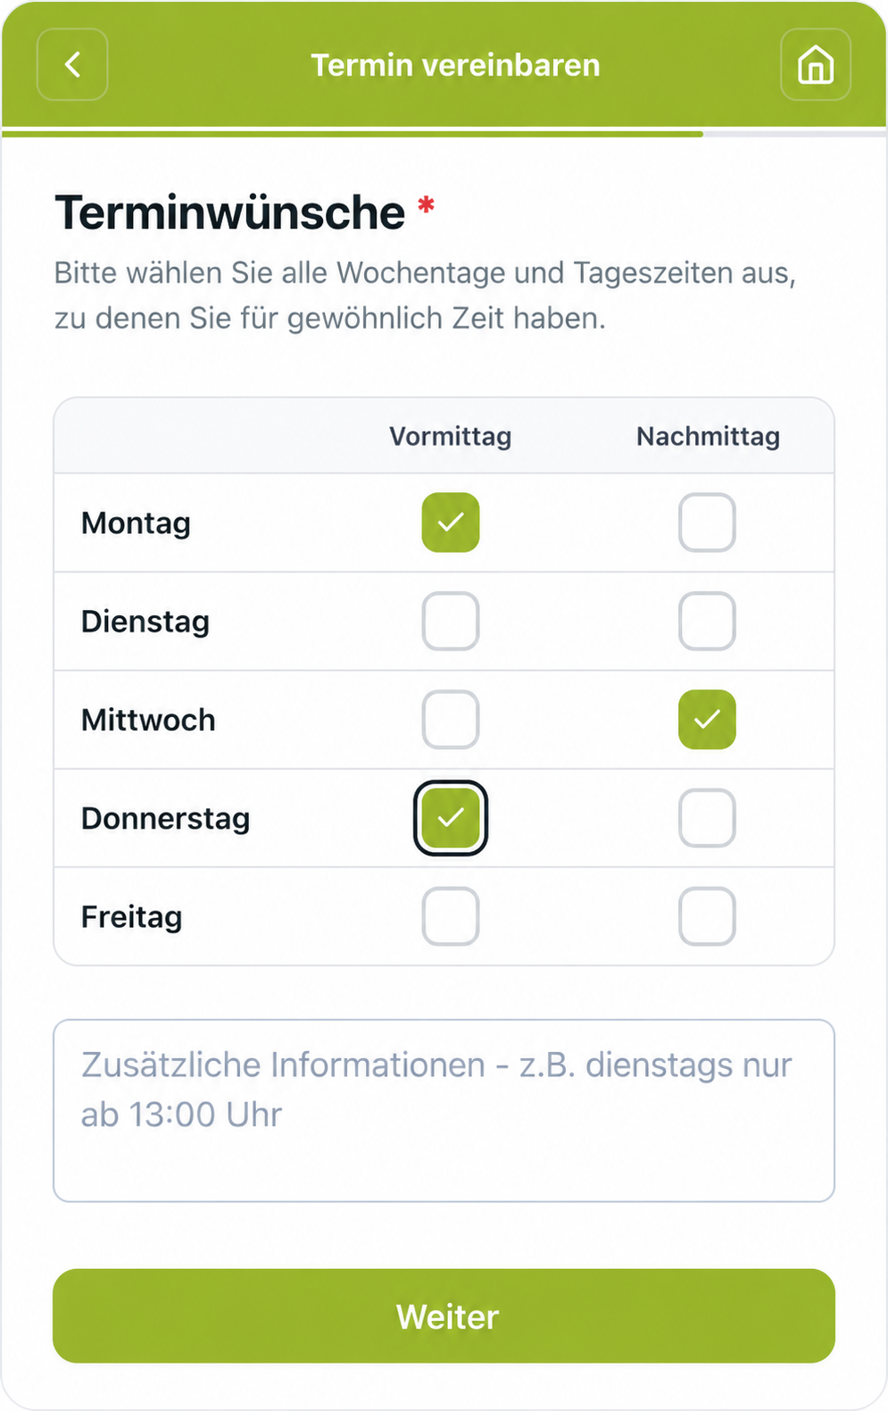Click the Nachmittag column header
This screenshot has height=1411, width=888.
coord(708,437)
